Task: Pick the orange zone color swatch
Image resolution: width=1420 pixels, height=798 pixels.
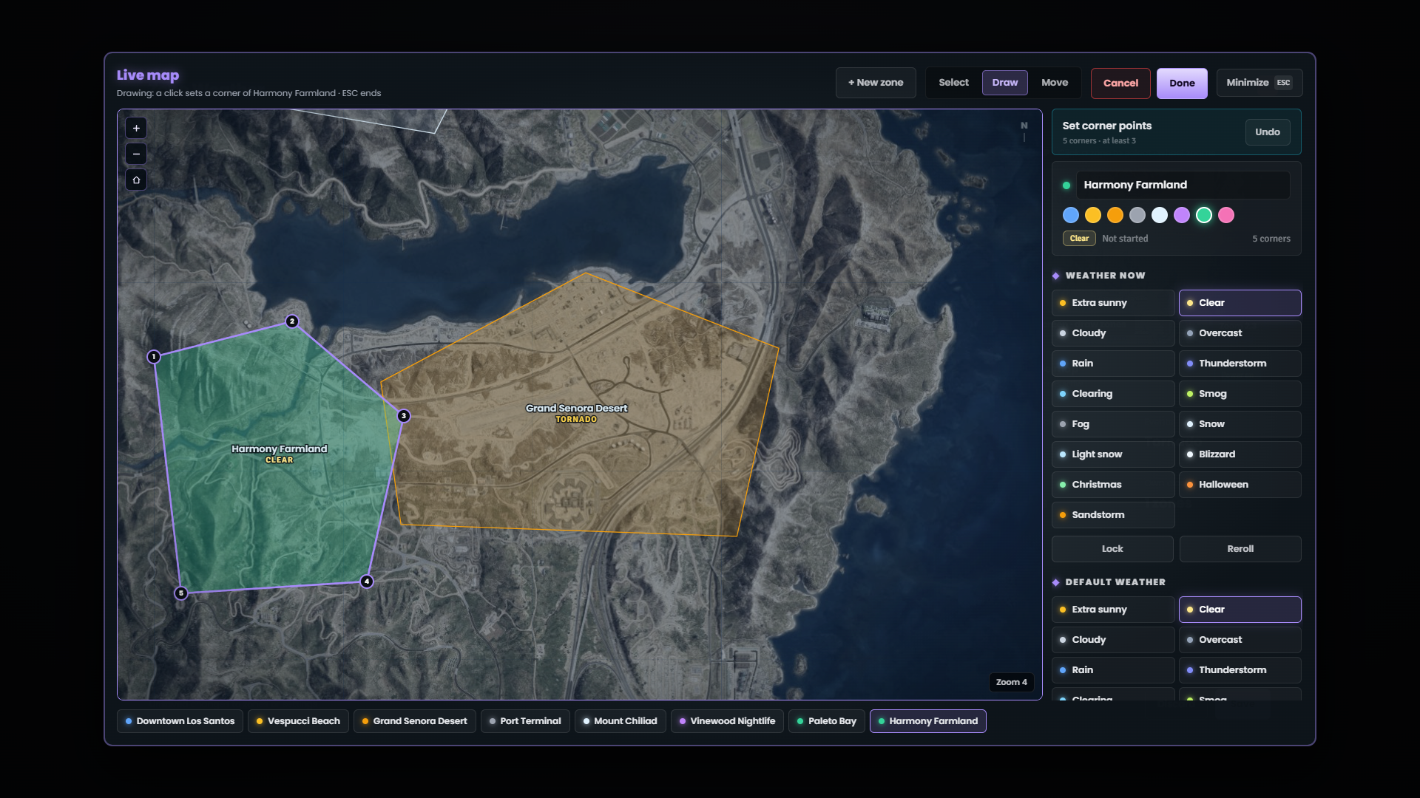Action: (1115, 215)
